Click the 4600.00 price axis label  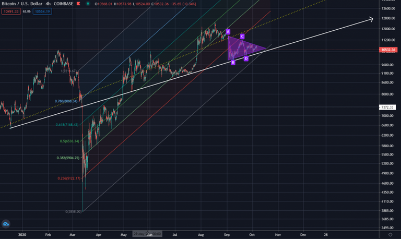point(388,183)
